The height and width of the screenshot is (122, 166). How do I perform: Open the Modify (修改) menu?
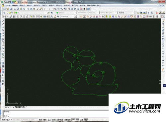[67, 5]
